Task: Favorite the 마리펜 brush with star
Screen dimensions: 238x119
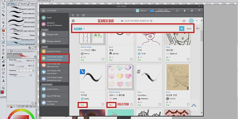Action: (103, 104)
